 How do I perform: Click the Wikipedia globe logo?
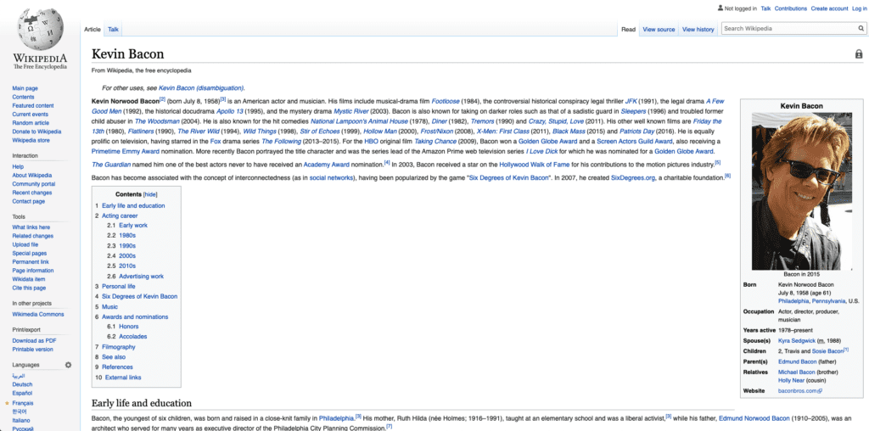coord(39,30)
